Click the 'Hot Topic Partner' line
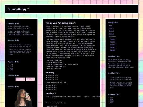 [54, 69]
